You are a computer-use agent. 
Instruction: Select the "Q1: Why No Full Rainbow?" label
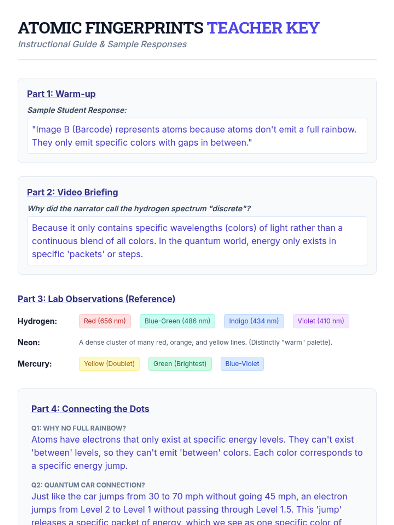click(78, 428)
